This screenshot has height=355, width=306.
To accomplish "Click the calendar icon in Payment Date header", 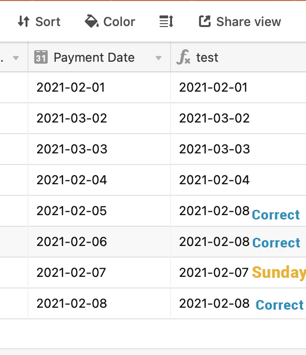I will [x=40, y=57].
